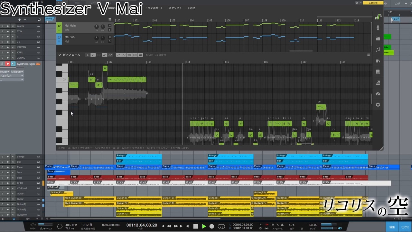Switch to the ソング tab
The width and height of the screenshot is (412, 232).
click(397, 3)
